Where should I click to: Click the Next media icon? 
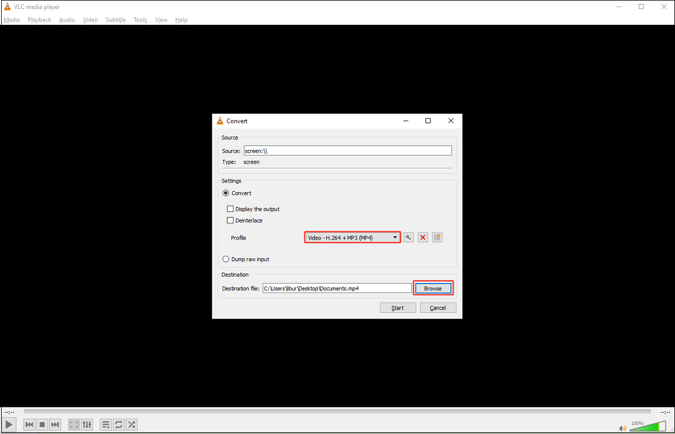55,424
